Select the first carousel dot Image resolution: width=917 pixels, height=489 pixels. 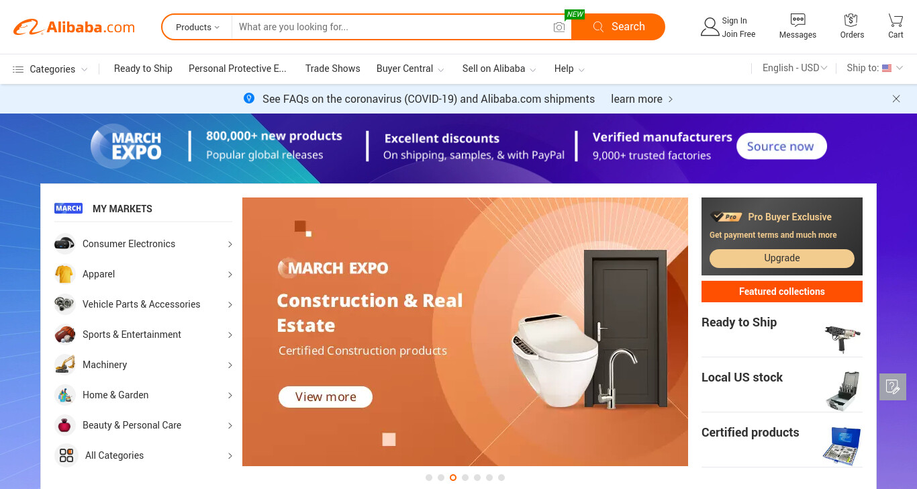(429, 478)
